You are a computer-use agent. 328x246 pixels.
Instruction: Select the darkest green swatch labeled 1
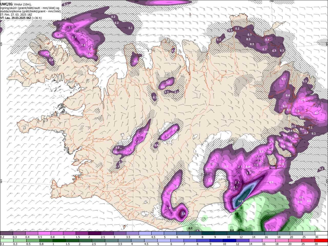59,240
